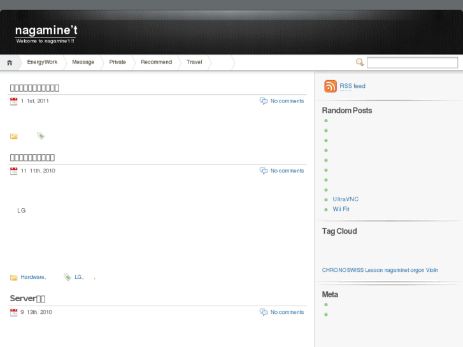Go to the home icon in navigation bar

[x=10, y=62]
